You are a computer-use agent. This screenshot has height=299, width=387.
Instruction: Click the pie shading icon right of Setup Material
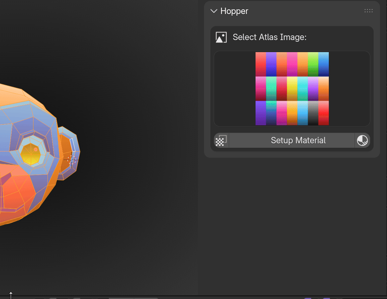click(x=362, y=140)
